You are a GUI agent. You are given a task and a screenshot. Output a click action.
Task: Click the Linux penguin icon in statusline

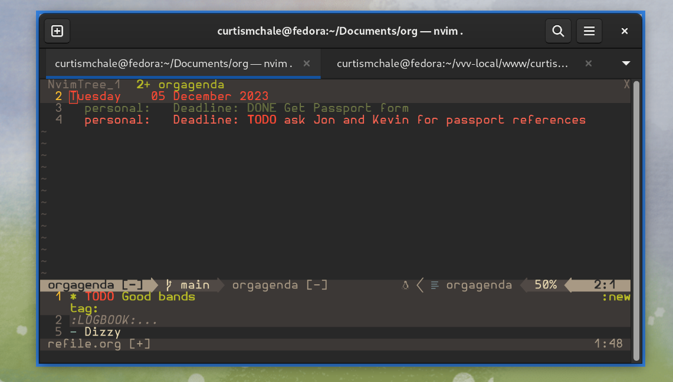[x=405, y=285]
